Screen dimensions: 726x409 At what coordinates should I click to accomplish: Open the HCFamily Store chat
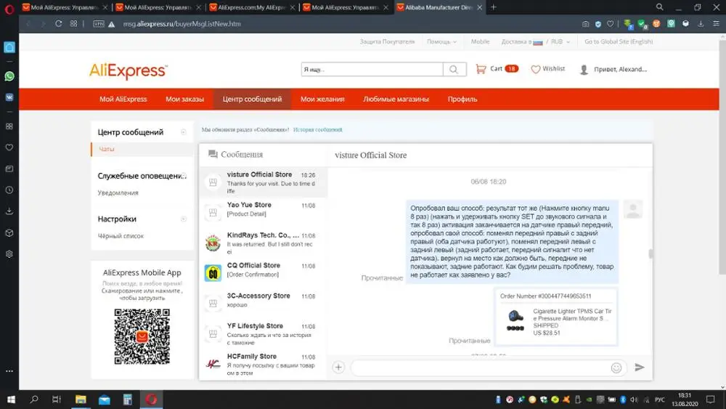263,364
